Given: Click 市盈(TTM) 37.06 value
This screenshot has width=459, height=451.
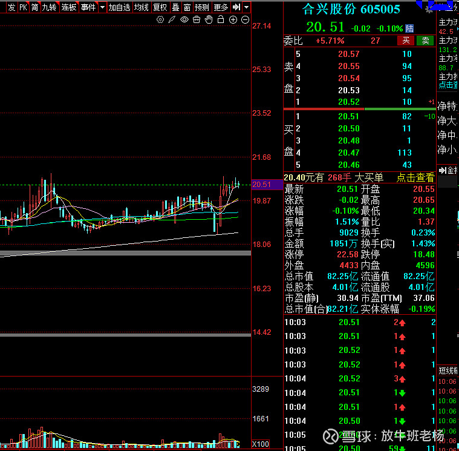Looking at the screenshot, I should (x=424, y=298).
